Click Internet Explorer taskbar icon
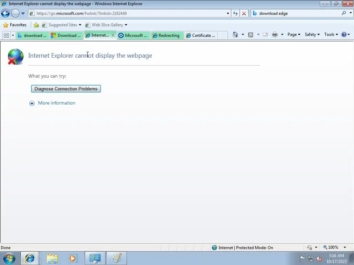354x265 pixels. 30,258
